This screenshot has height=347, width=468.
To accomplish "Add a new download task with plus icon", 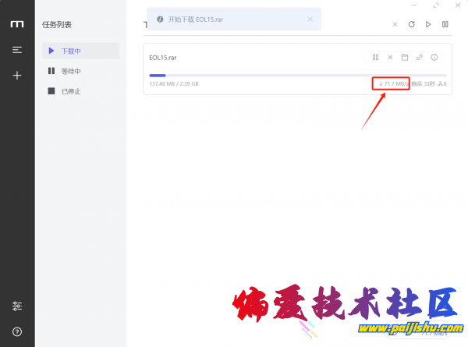I will click(17, 76).
